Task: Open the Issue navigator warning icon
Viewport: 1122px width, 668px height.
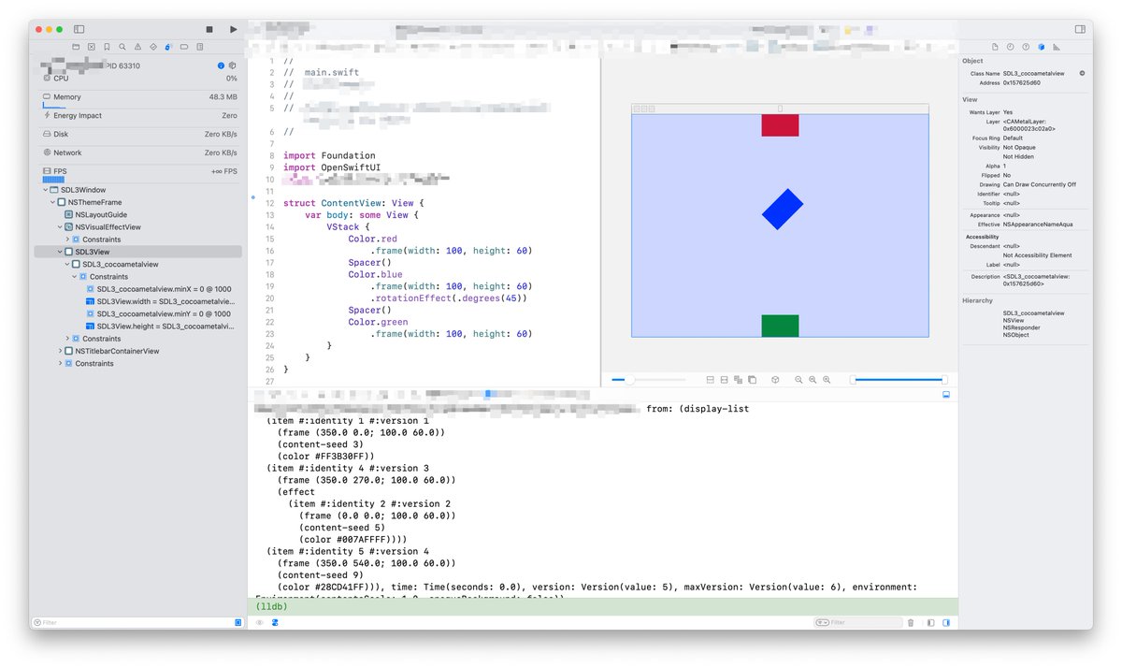Action: point(137,46)
